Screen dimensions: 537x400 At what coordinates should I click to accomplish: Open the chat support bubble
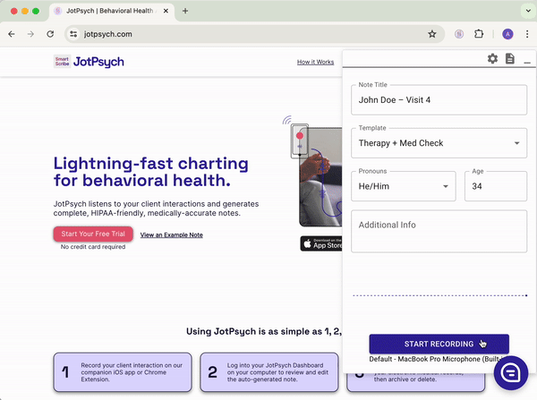point(511,373)
